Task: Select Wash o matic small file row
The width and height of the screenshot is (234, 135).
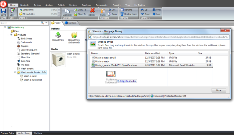Action: point(152,58)
